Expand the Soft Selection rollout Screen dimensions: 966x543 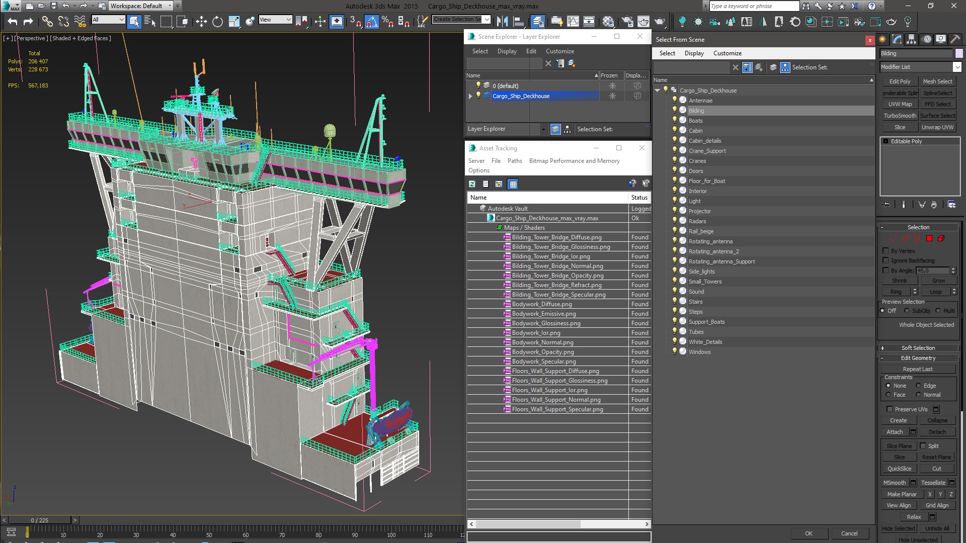[x=918, y=348]
